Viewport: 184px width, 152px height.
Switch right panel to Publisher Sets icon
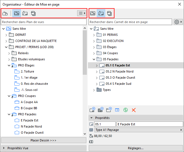pyautogui.click(x=109, y=13)
